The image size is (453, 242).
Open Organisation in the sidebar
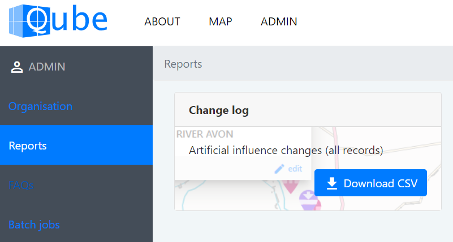(x=41, y=106)
